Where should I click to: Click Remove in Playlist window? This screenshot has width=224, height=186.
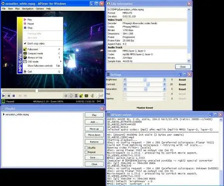[x=94, y=142]
